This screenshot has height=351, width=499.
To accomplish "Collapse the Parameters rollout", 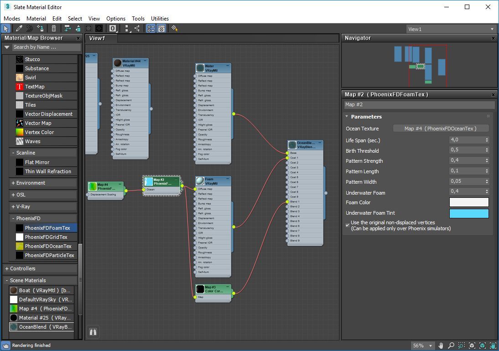I will tap(347, 117).
